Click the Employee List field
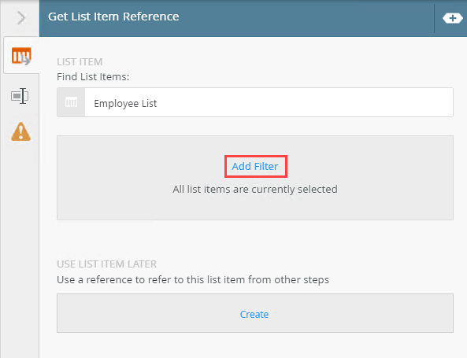Screen dimensions: 467x358 coord(255,102)
